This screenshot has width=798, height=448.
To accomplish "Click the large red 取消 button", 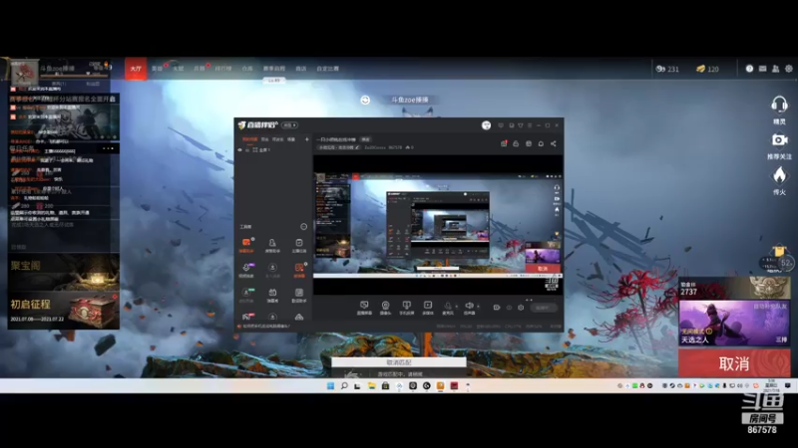I will click(x=734, y=363).
